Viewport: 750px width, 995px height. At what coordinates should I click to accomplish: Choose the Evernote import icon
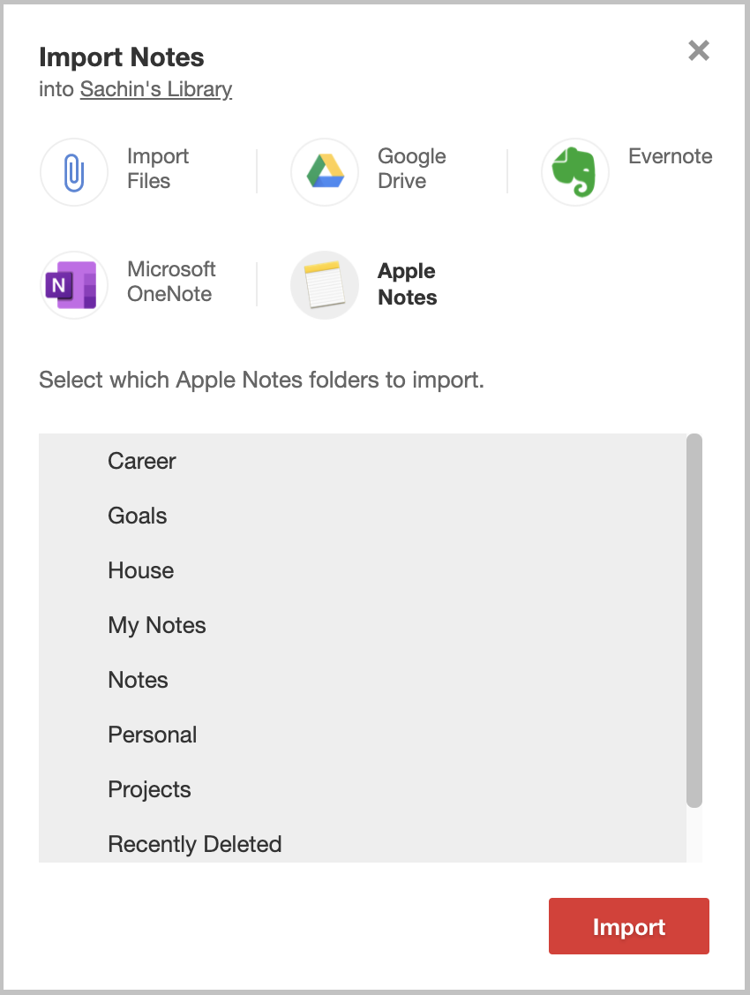tap(575, 171)
